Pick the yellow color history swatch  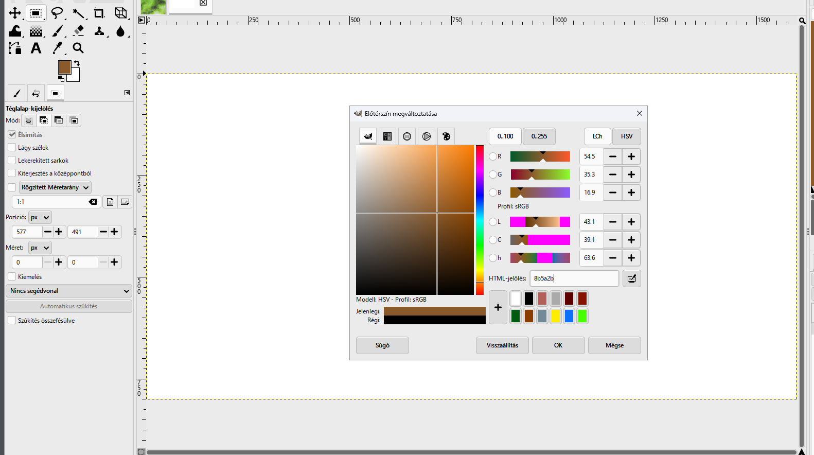(556, 316)
